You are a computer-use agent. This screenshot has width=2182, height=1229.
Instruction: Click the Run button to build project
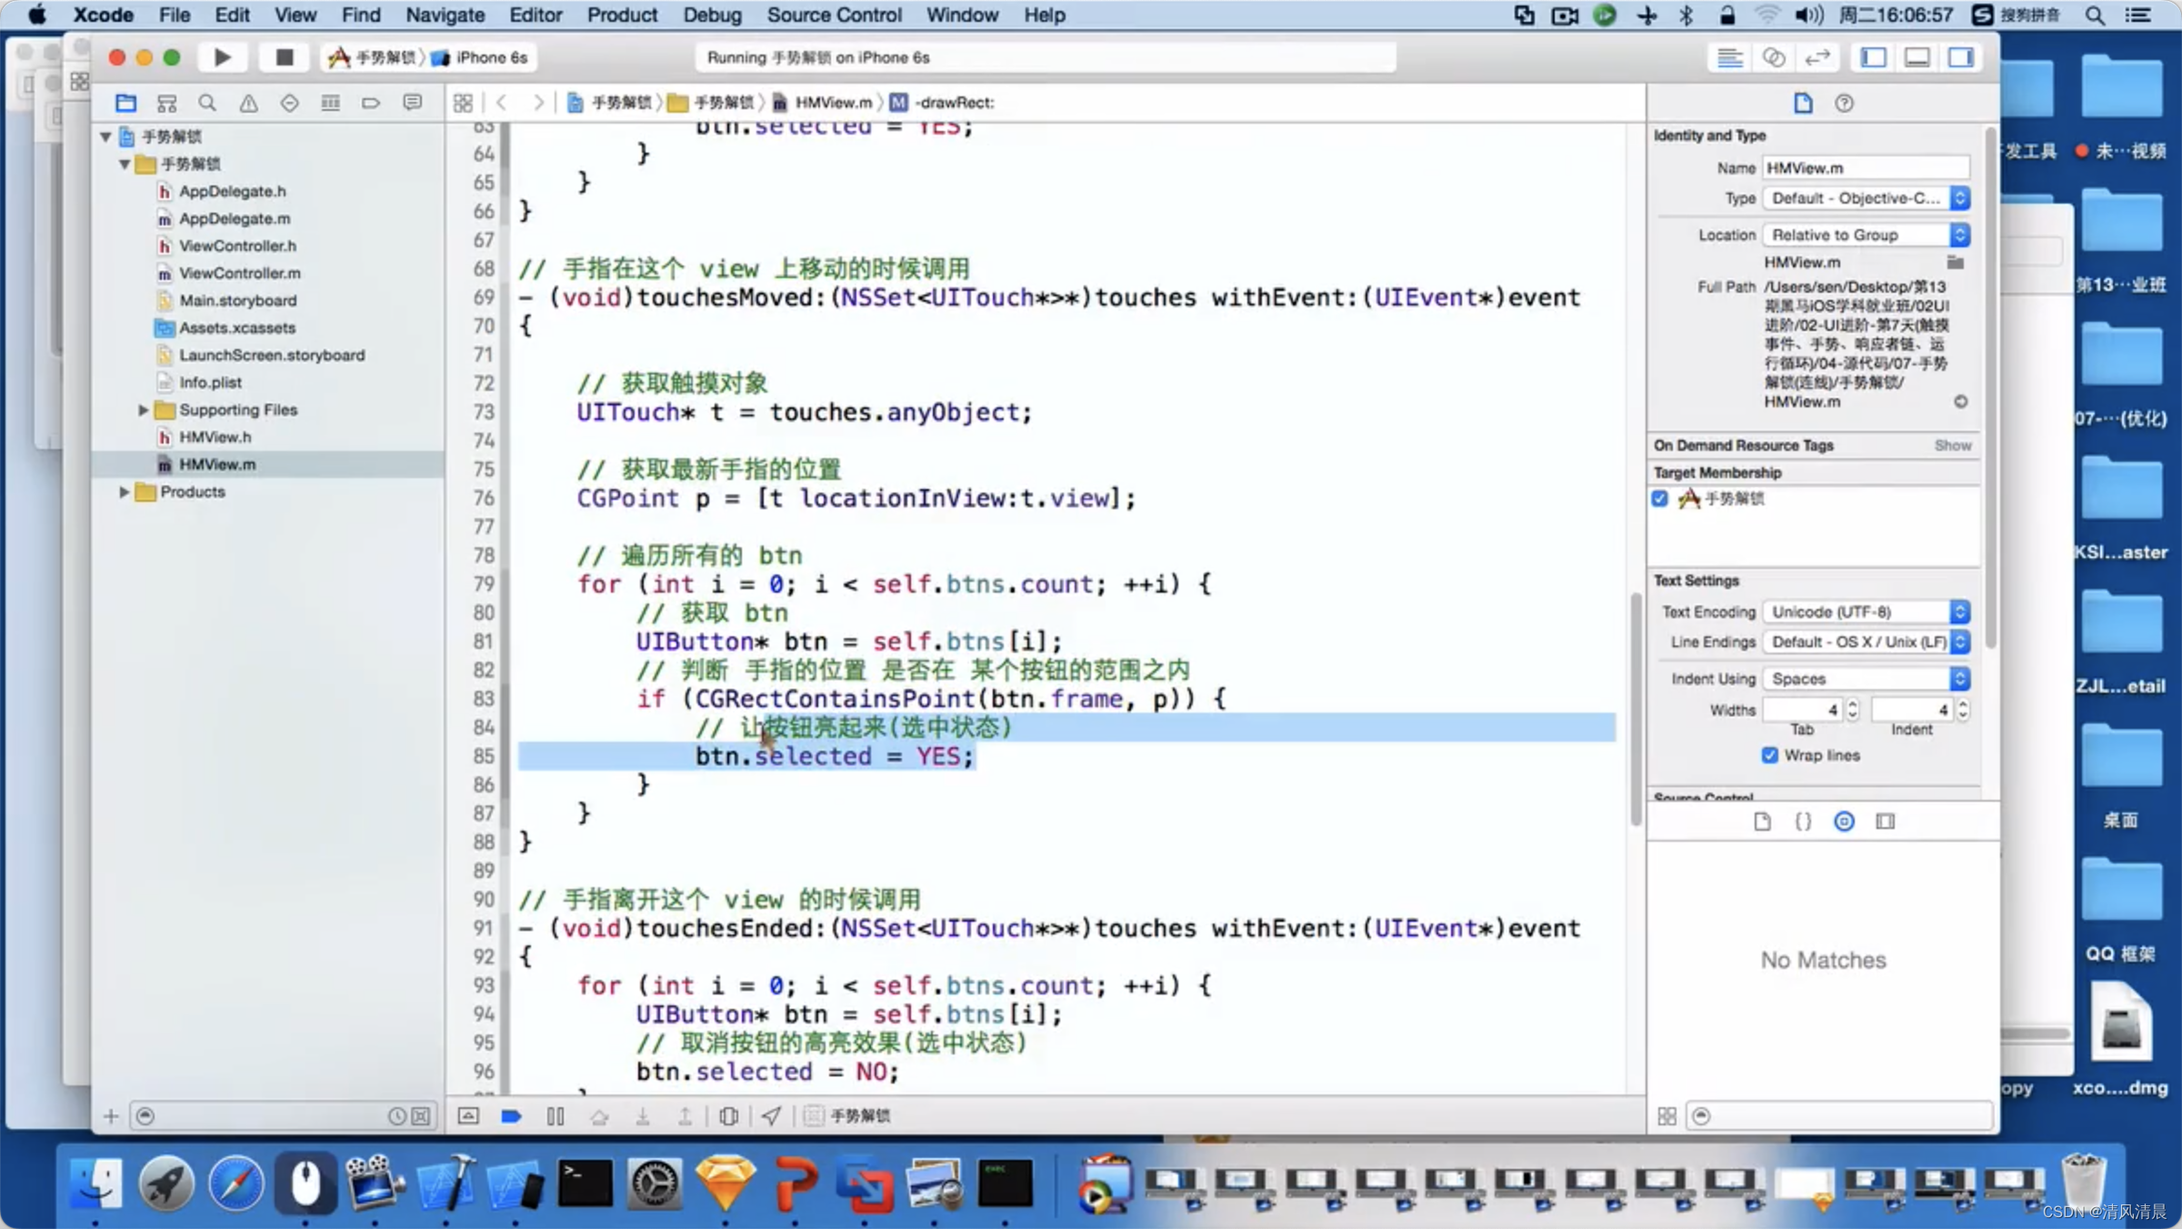pyautogui.click(x=220, y=55)
